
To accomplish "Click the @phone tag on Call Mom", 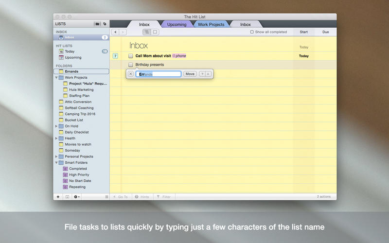I will pos(179,56).
